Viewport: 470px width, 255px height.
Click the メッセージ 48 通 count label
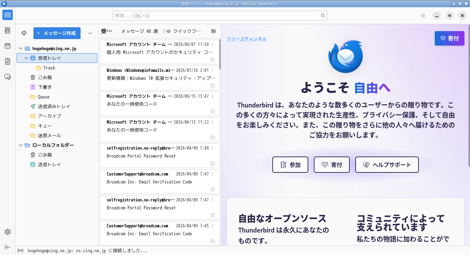(x=139, y=31)
